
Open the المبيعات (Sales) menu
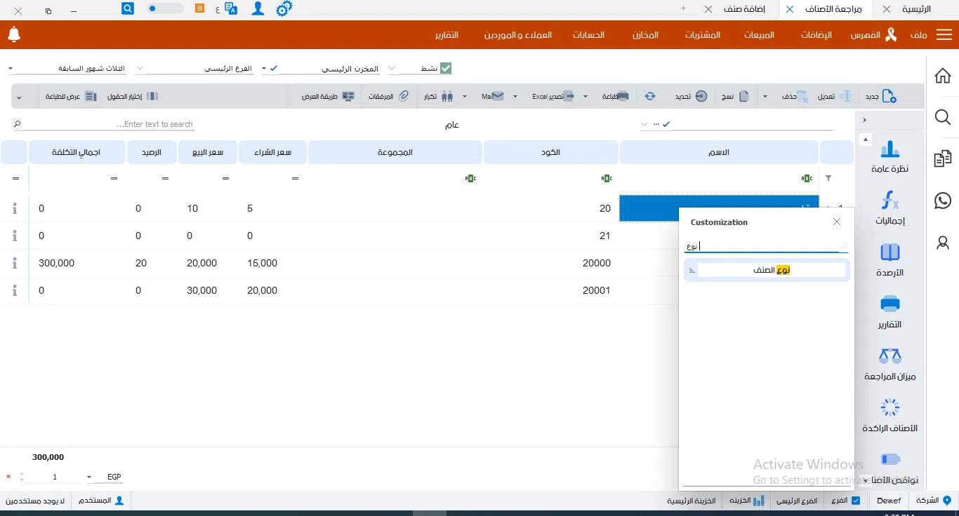click(759, 35)
